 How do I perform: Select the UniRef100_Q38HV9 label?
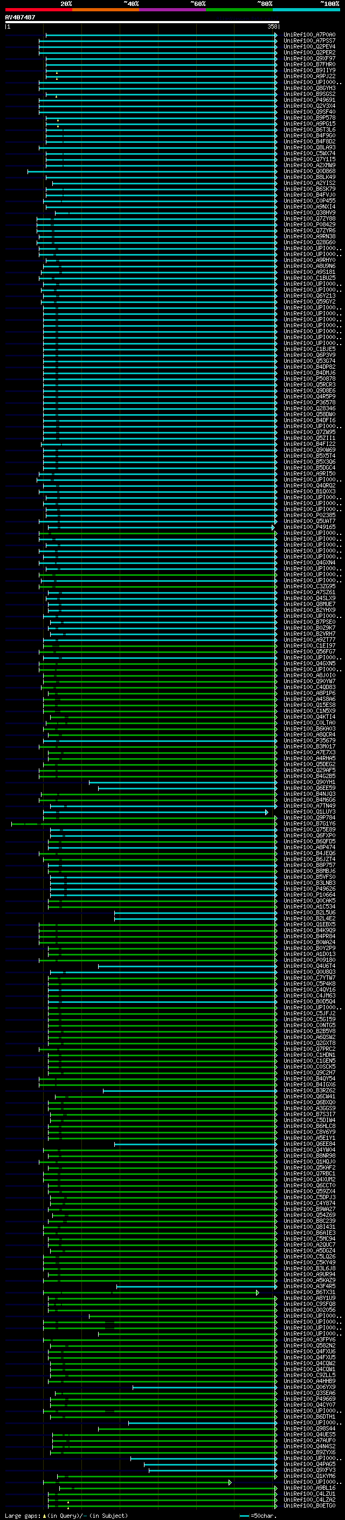309,212
